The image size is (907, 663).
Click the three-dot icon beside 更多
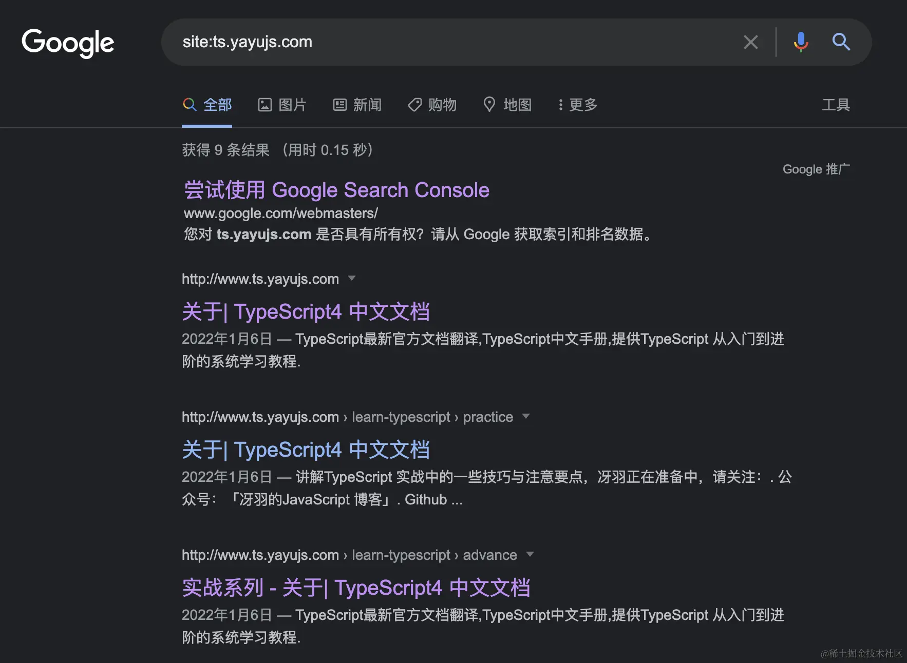click(560, 105)
